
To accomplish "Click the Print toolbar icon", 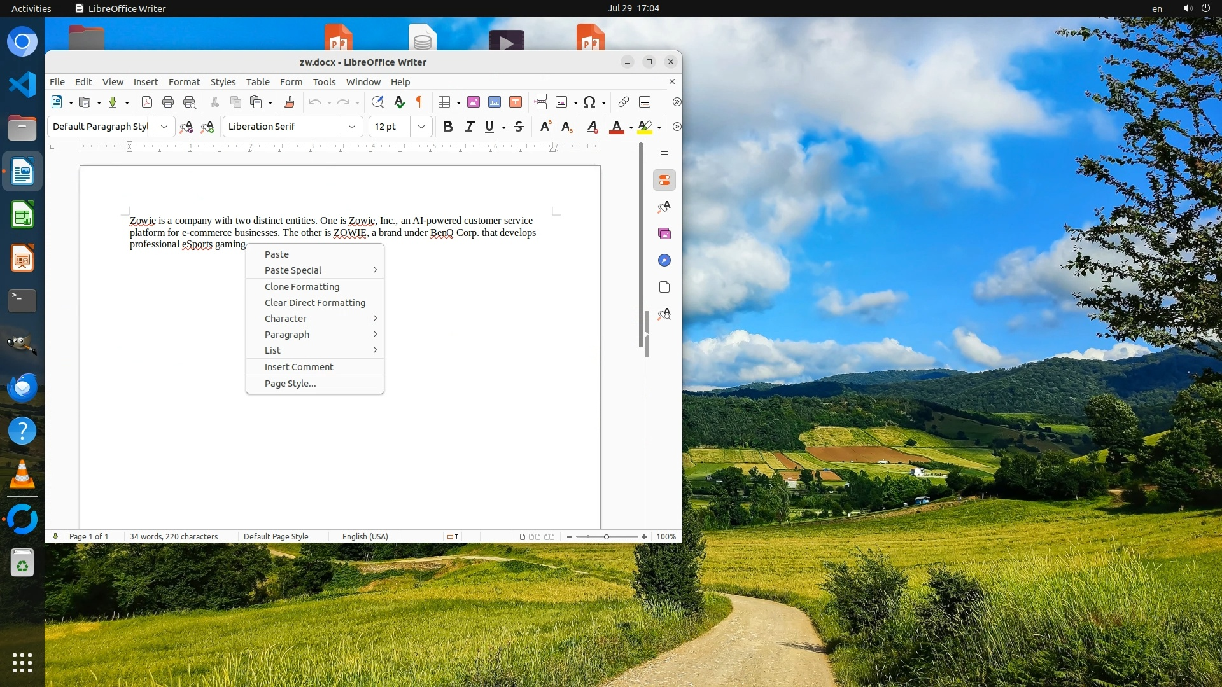I will (168, 102).
